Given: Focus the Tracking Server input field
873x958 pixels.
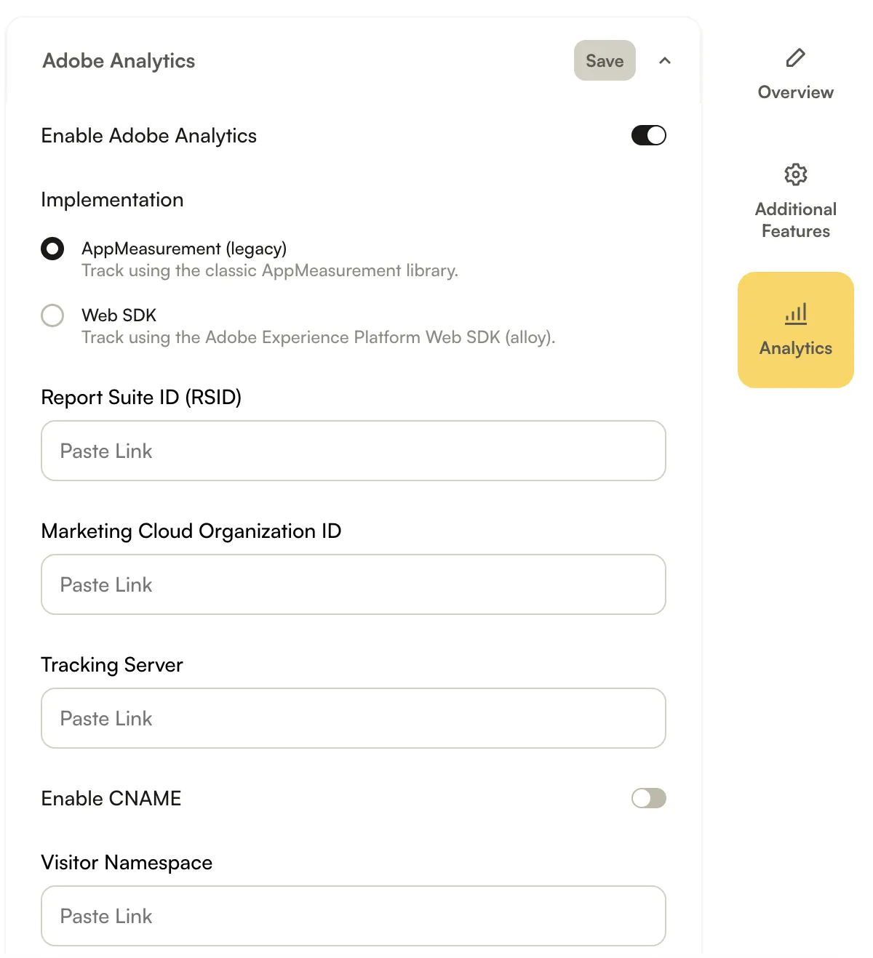Looking at the screenshot, I should pyautogui.click(x=354, y=718).
